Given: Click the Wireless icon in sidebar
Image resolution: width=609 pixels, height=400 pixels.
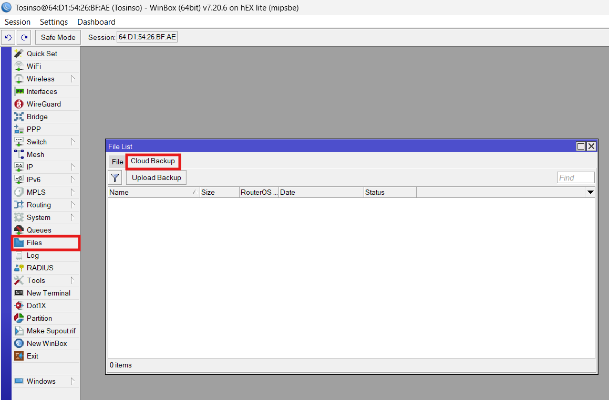Looking at the screenshot, I should (18, 79).
